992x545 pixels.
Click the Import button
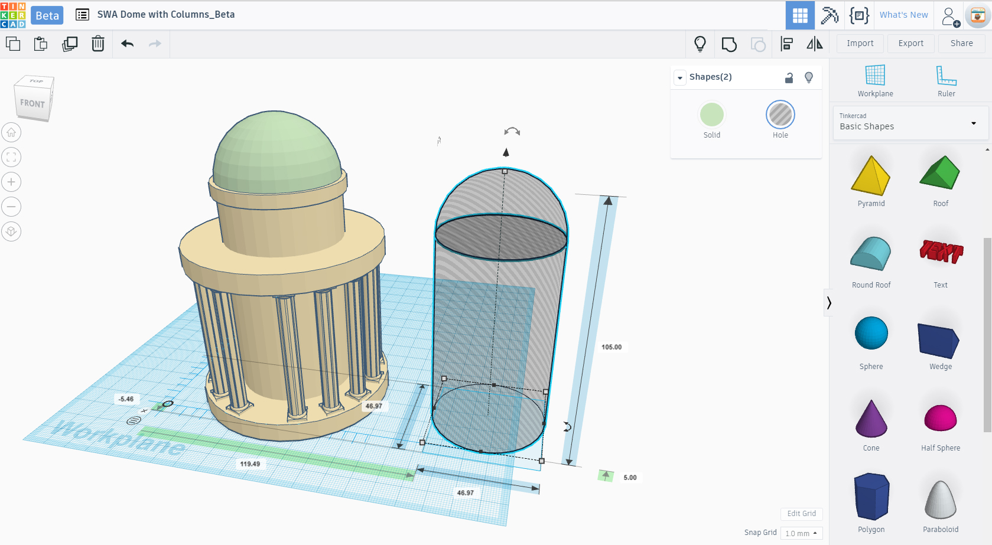click(x=860, y=43)
